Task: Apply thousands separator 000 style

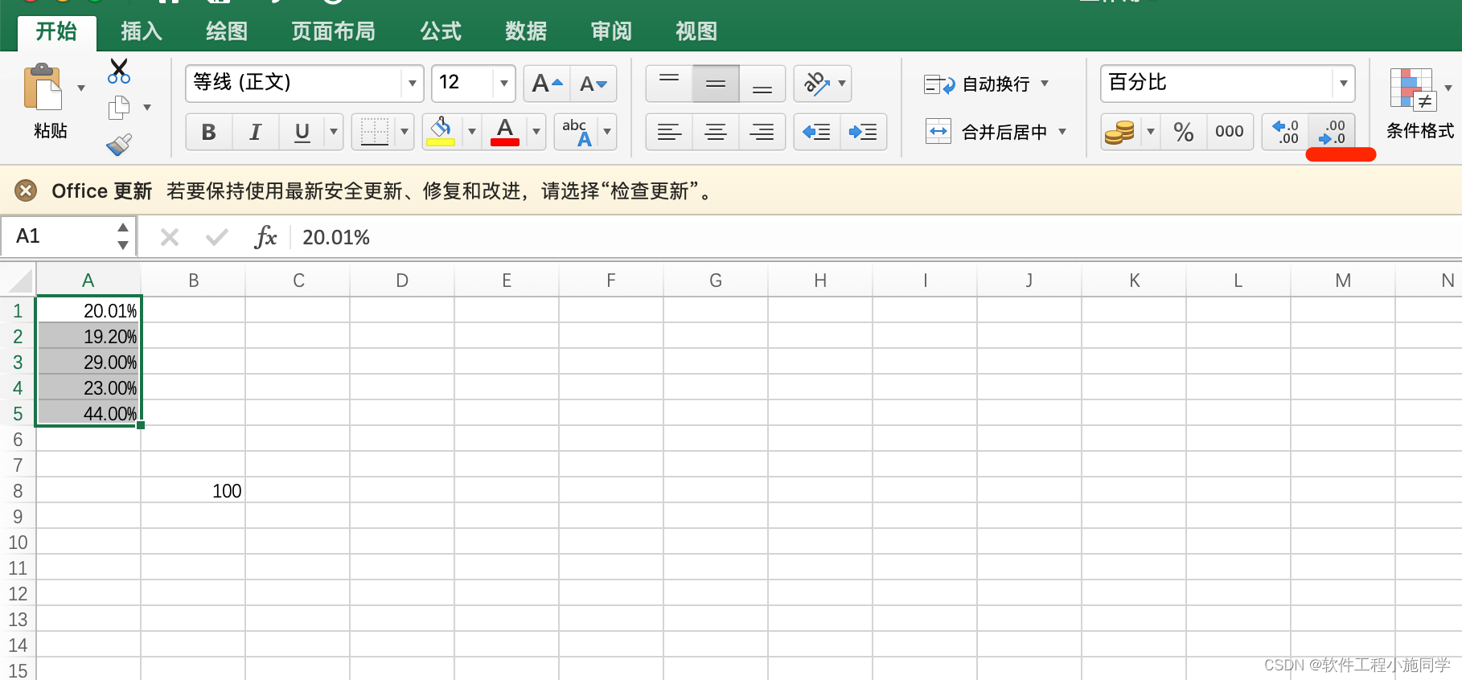Action: [1230, 132]
